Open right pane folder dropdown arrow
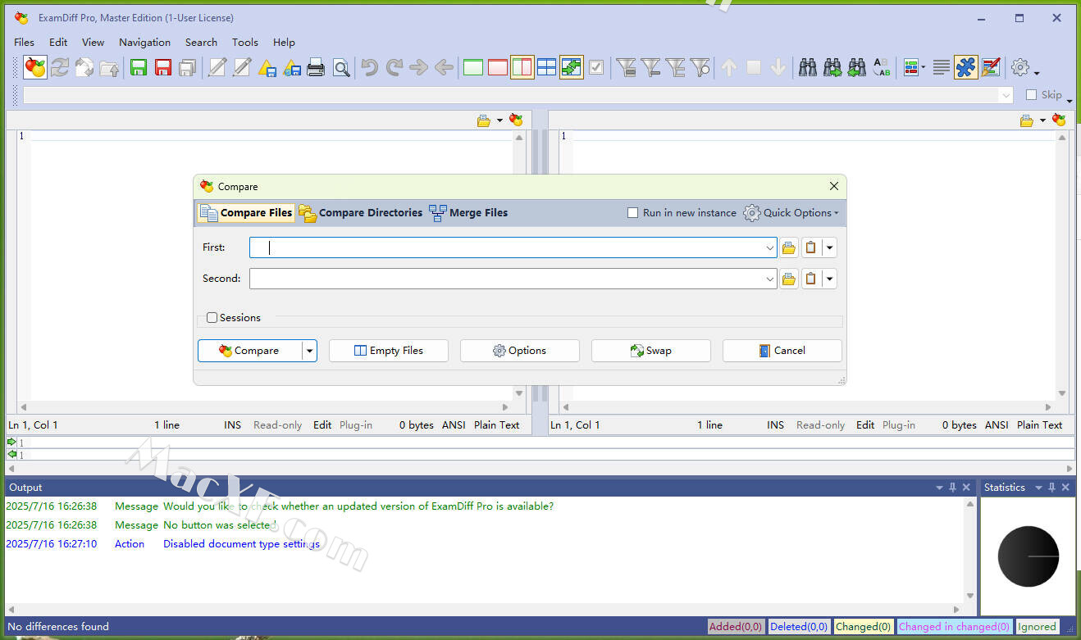1081x640 pixels. coord(1042,120)
